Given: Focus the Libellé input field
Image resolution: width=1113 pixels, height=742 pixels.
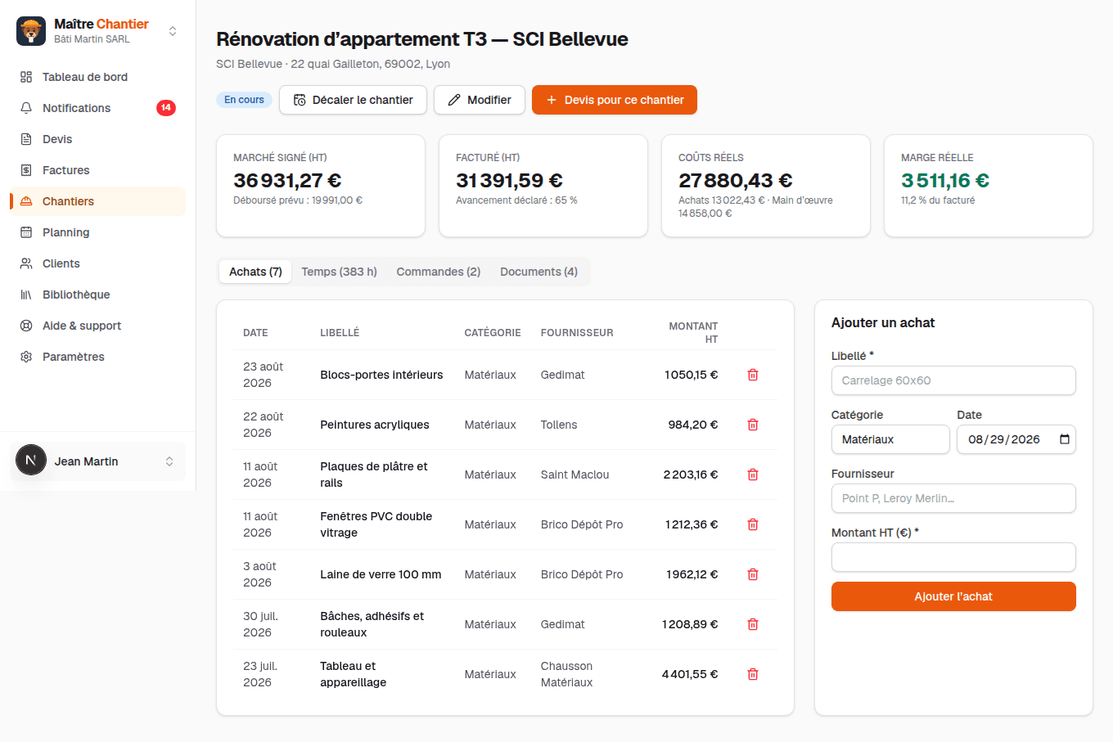Looking at the screenshot, I should pyautogui.click(x=953, y=380).
